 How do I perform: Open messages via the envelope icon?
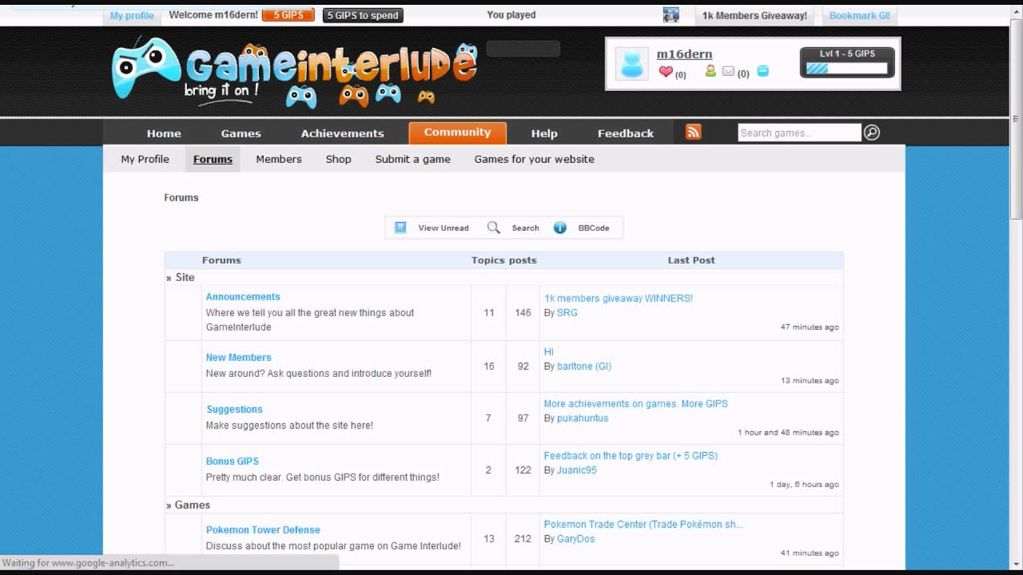(728, 72)
